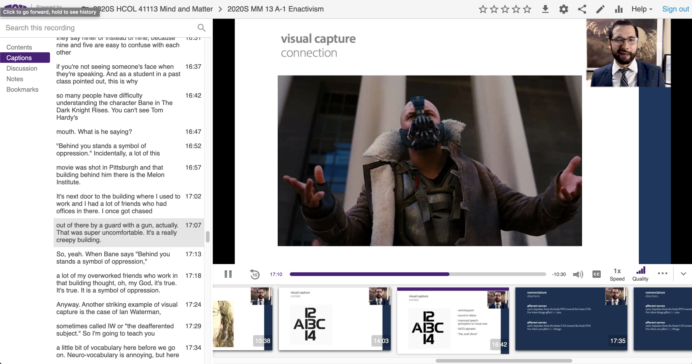Image resolution: width=692 pixels, height=364 pixels.
Task: Click the search magnifier icon
Action: (x=202, y=28)
